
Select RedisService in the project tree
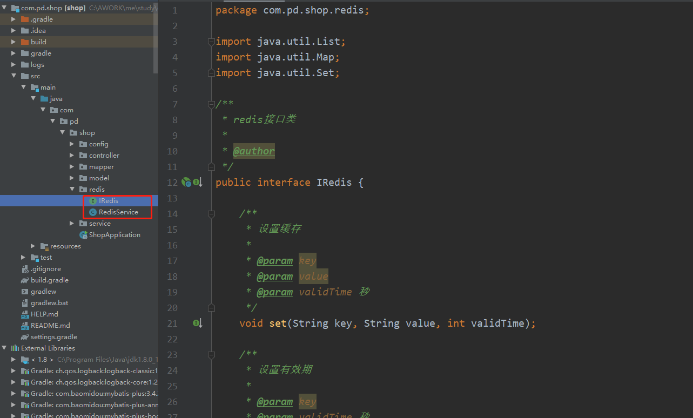118,212
